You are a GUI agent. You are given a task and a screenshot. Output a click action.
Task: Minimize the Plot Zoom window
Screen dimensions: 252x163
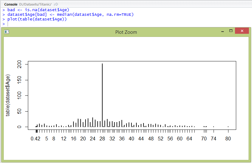223,32
